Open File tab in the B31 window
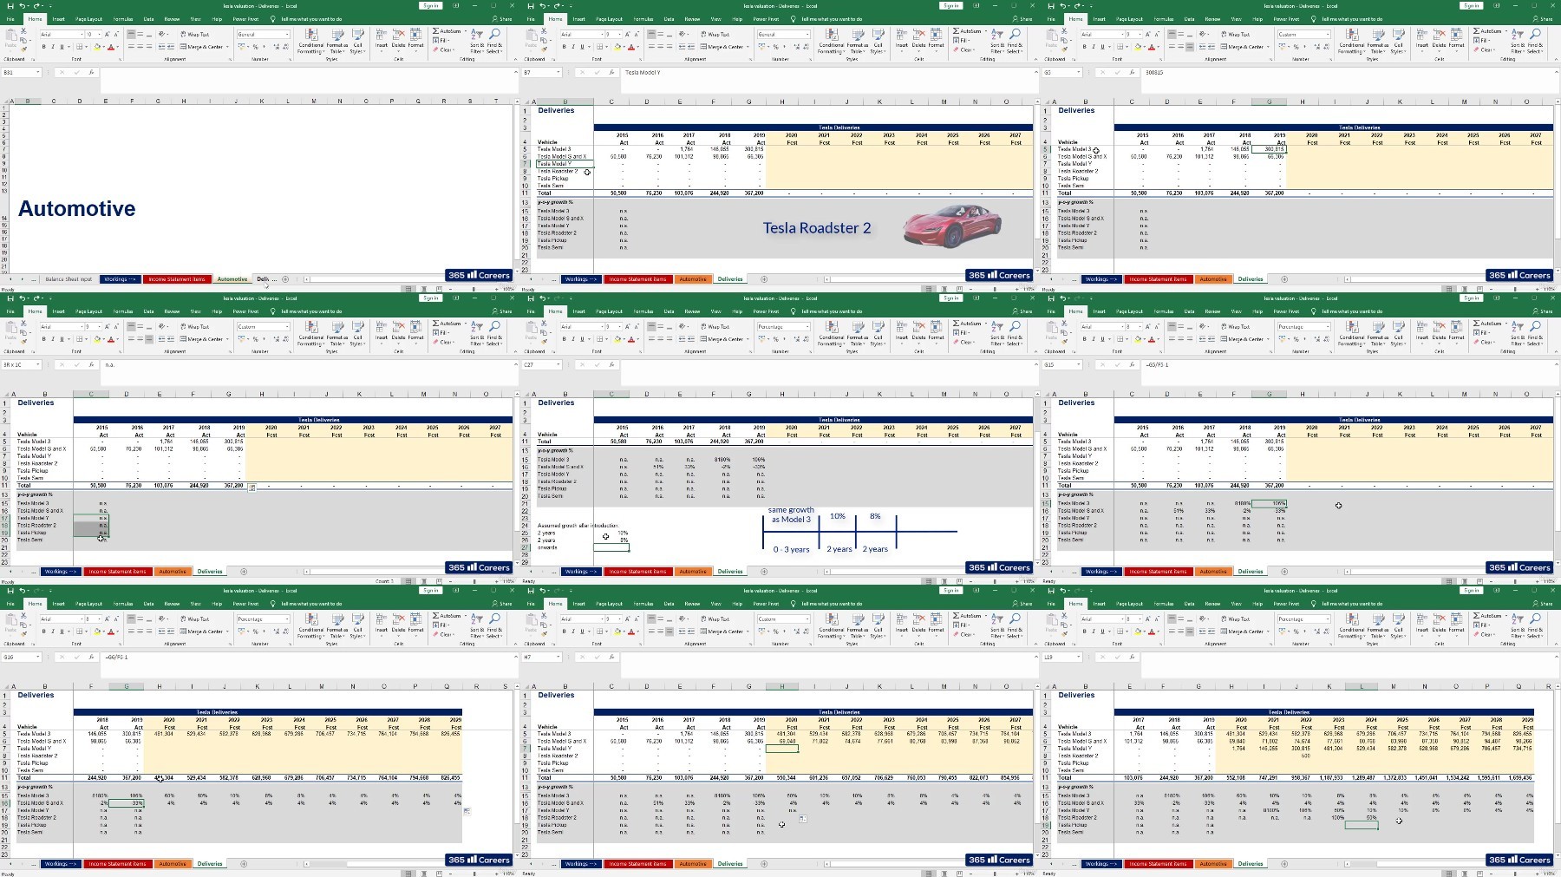This screenshot has height=877, width=1561. (x=10, y=19)
